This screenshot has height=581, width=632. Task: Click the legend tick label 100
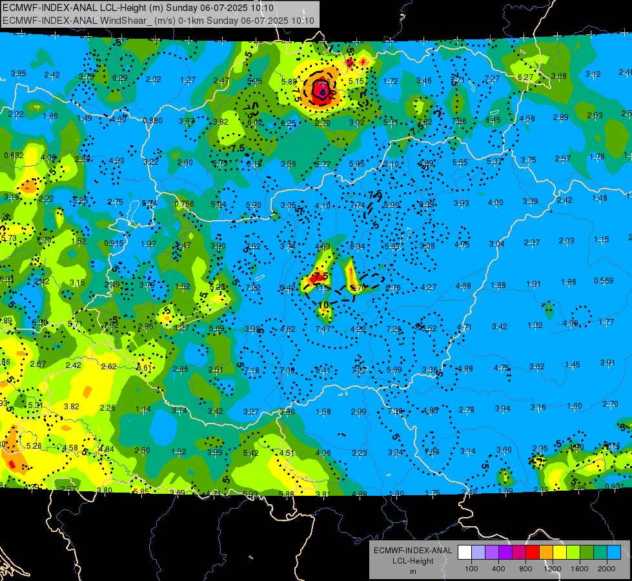point(471,569)
